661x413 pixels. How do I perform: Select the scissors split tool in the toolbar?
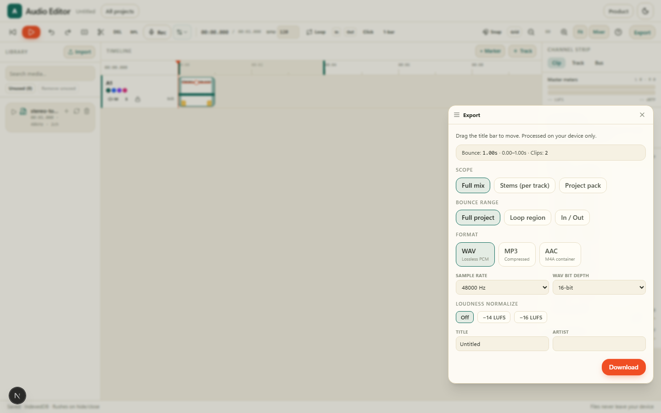click(101, 32)
